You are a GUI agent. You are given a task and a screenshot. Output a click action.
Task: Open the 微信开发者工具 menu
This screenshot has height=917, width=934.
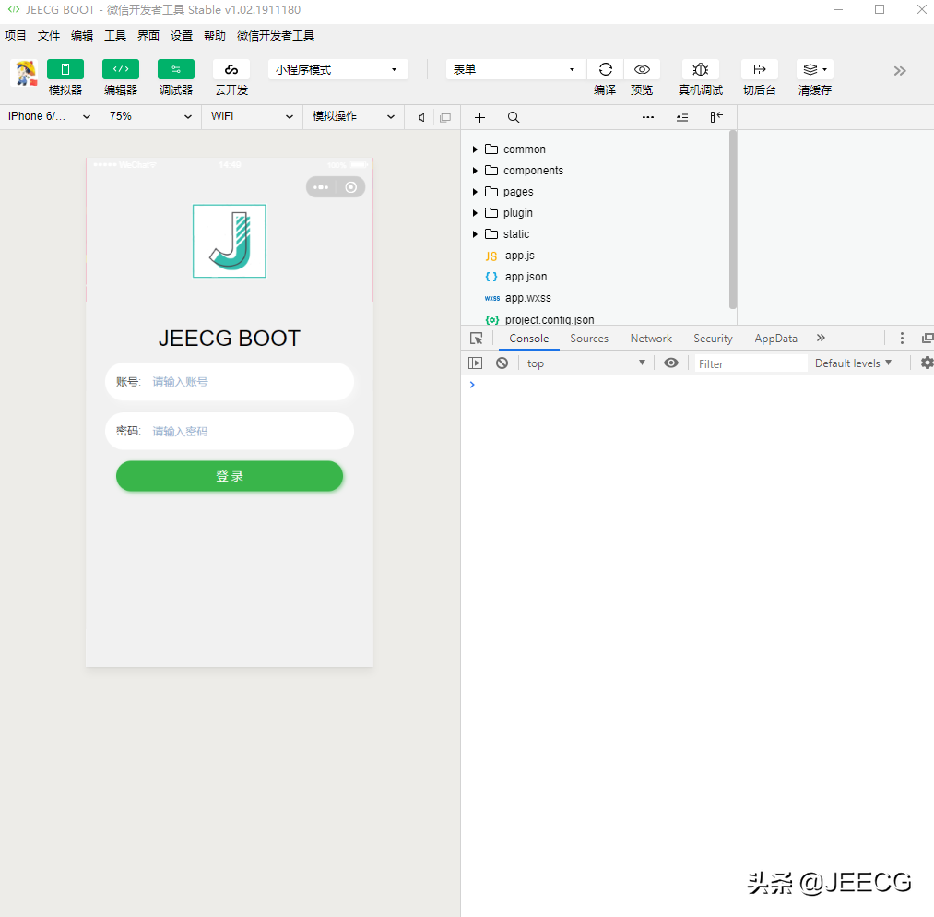tap(275, 36)
